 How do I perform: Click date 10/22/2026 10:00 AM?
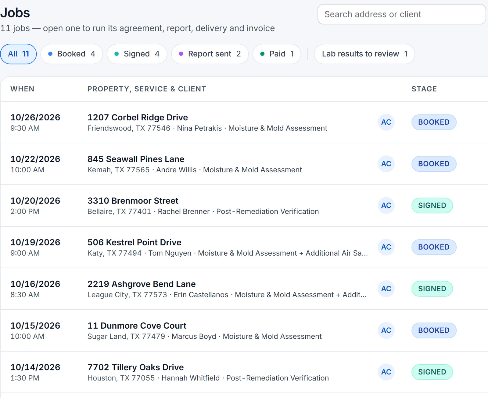click(35, 164)
